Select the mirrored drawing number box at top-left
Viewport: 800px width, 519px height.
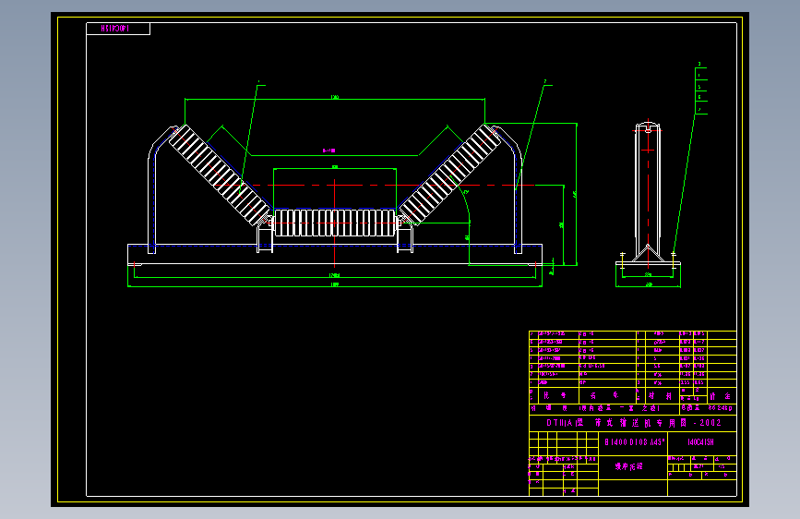pyautogui.click(x=118, y=29)
